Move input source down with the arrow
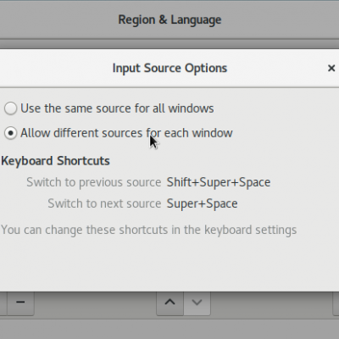Image resolution: width=339 pixels, height=339 pixels. pos(197,303)
